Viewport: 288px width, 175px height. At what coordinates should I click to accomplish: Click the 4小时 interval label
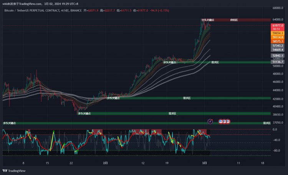tap(65, 10)
